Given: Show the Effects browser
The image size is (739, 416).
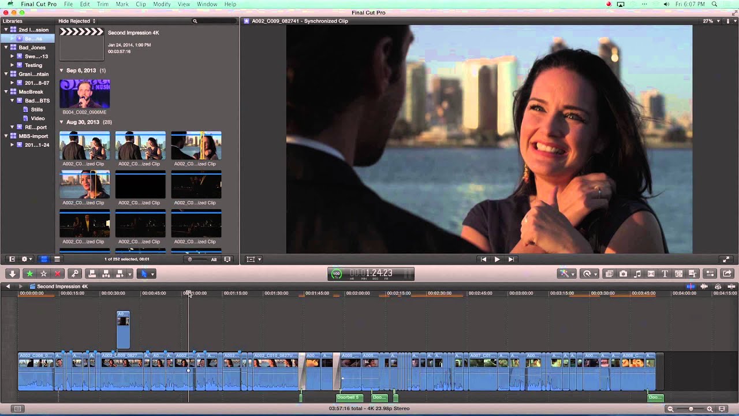Looking at the screenshot, I should tap(609, 274).
